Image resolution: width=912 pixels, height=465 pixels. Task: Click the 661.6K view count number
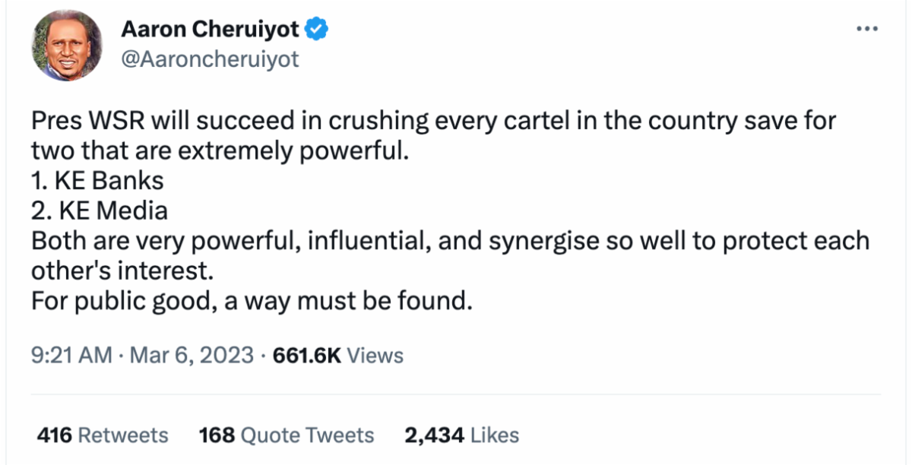pyautogui.click(x=306, y=355)
